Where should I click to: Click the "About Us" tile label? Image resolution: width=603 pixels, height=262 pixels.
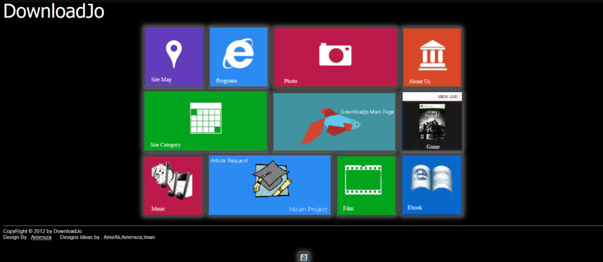pos(419,82)
